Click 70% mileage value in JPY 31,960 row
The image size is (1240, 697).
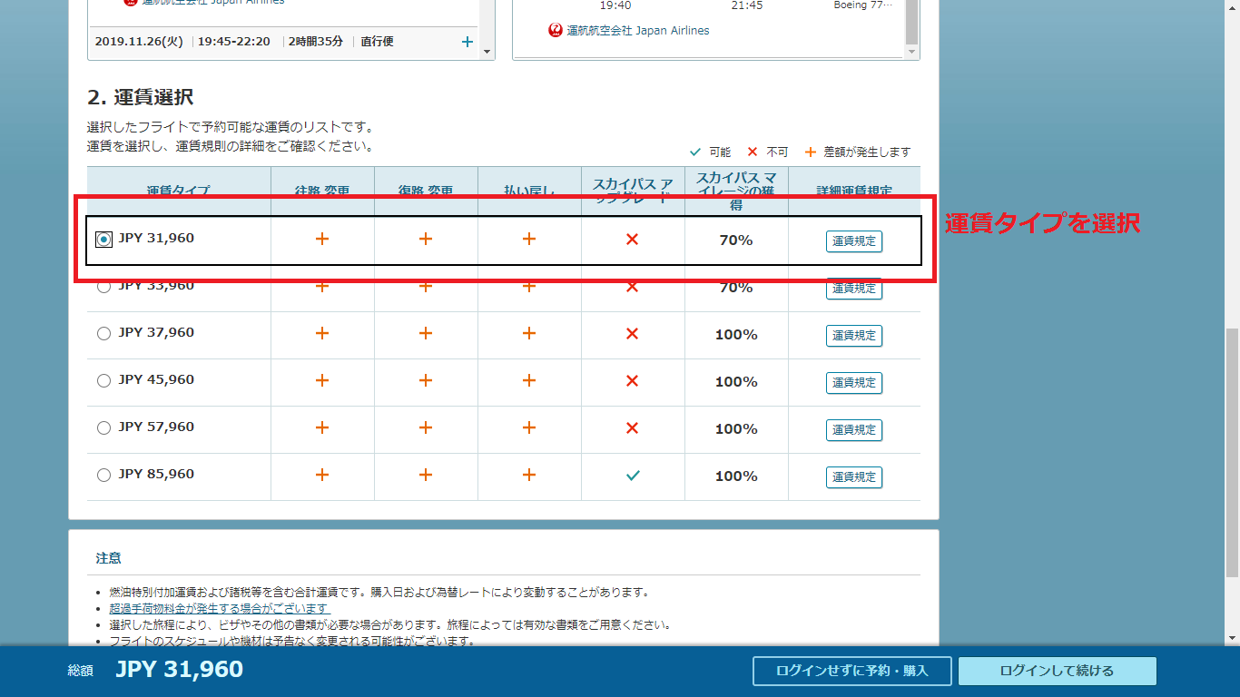735,241
